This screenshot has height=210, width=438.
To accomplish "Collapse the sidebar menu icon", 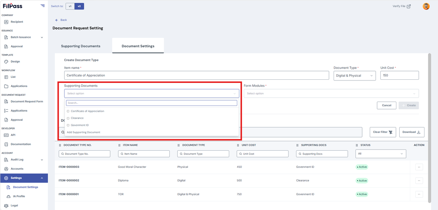I will click(x=43, y=6).
